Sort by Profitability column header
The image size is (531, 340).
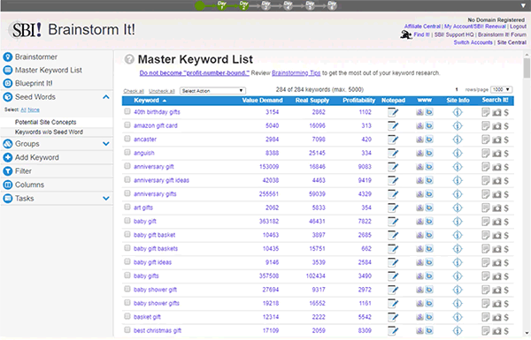coord(359,101)
